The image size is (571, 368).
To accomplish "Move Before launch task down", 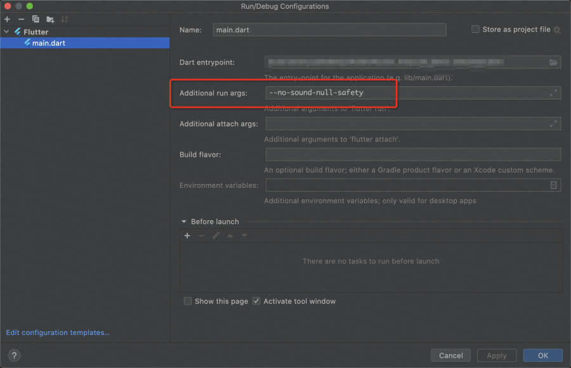I will 244,236.
